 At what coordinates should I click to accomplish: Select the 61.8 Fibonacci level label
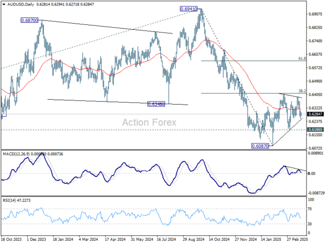tap(302, 59)
